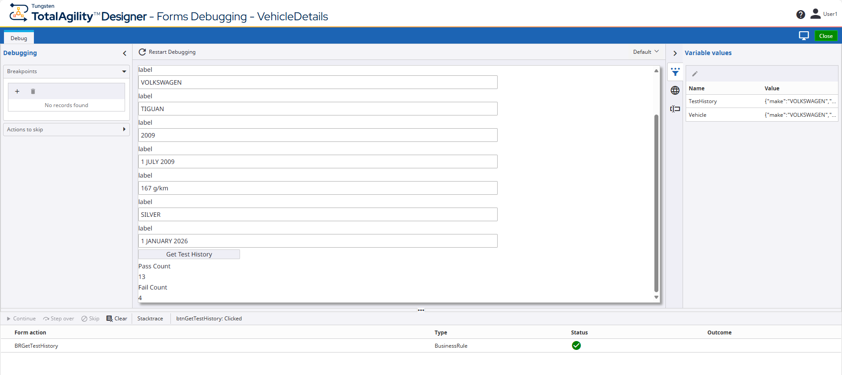Image resolution: width=842 pixels, height=375 pixels.
Task: Open the Default dropdown
Action: click(646, 52)
